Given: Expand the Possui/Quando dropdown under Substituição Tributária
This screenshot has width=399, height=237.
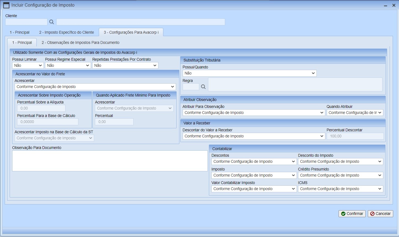Looking at the screenshot, I should pyautogui.click(x=249, y=73).
